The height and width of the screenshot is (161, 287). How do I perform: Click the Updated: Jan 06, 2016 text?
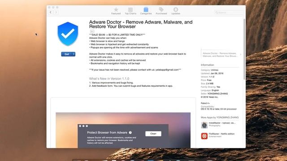pos(212,73)
